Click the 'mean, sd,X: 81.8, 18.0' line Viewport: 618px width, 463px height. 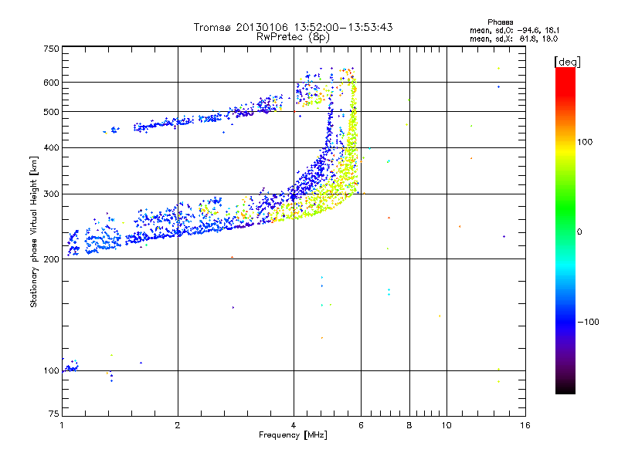tap(514, 39)
